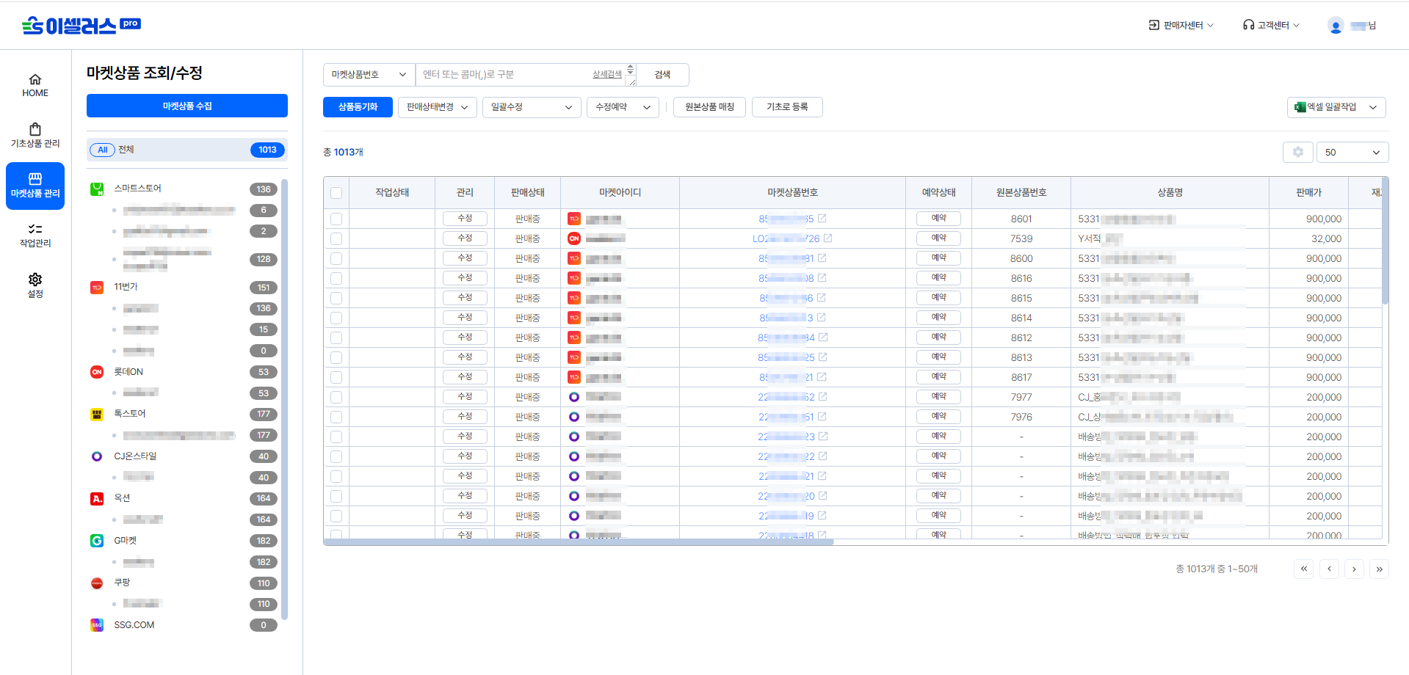
Task: Open external link for original number 8601
Action: coord(822,219)
